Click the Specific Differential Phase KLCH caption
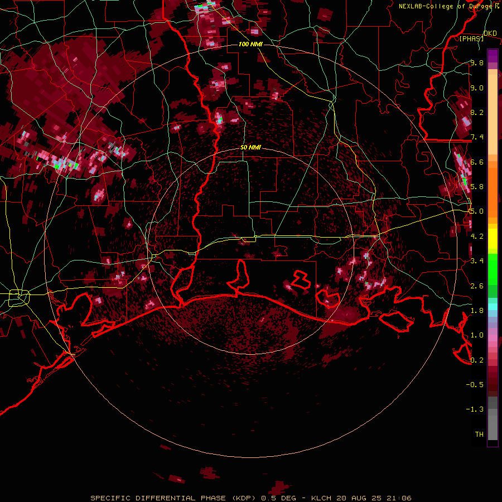 (251, 498)
